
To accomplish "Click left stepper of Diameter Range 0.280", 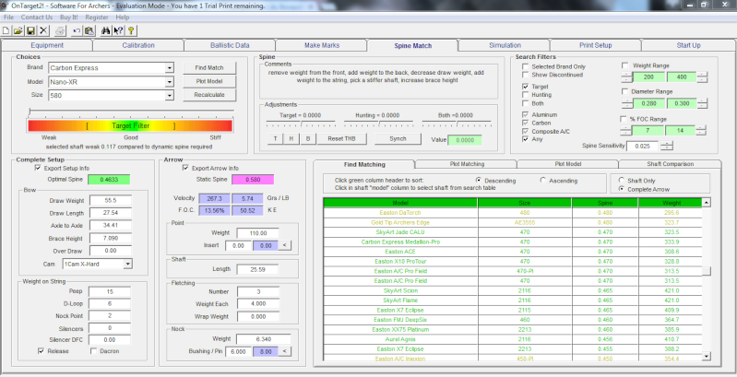I will point(626,103).
